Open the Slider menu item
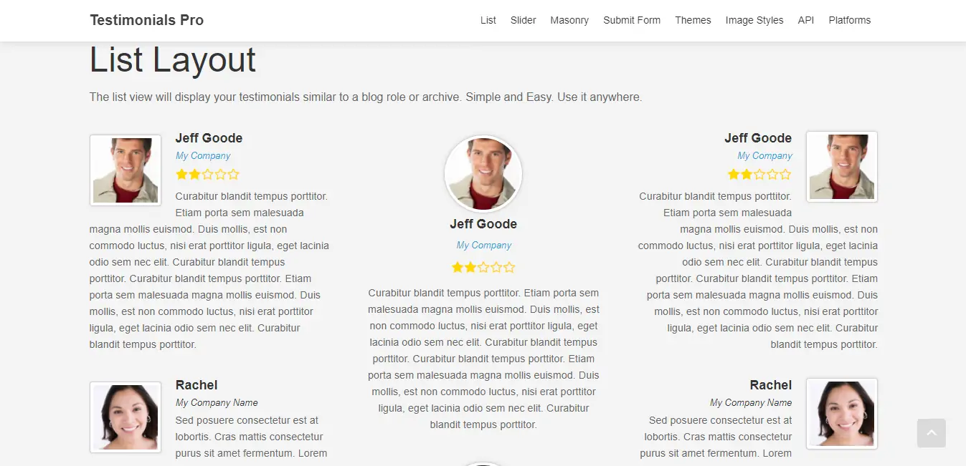The height and width of the screenshot is (466, 966). pyautogui.click(x=524, y=20)
